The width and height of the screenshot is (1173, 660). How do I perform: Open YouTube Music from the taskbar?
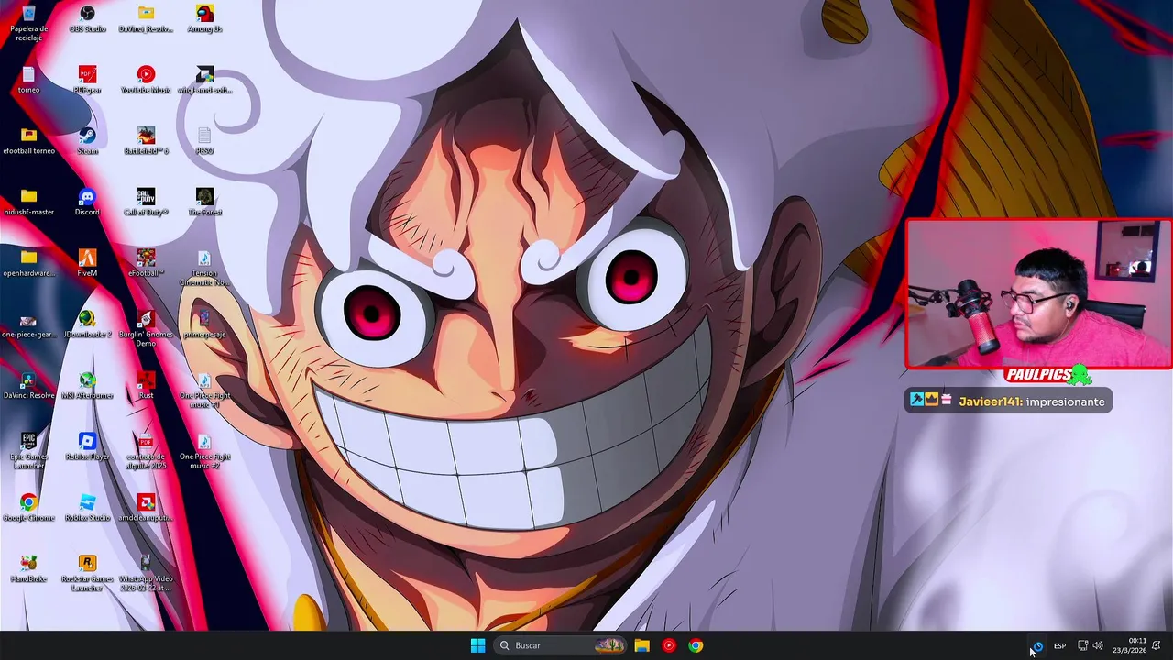[x=669, y=645]
